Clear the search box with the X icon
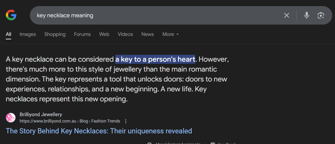Image resolution: width=335 pixels, height=144 pixels. pyautogui.click(x=287, y=15)
